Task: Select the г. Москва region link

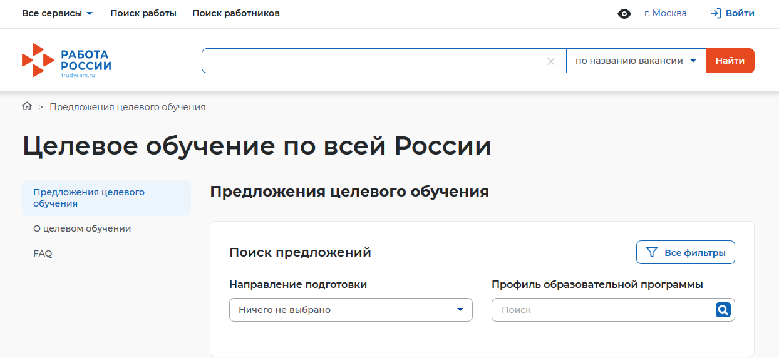Action: [665, 13]
